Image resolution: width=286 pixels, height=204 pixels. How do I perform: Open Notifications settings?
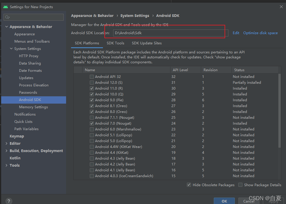tap(25, 114)
